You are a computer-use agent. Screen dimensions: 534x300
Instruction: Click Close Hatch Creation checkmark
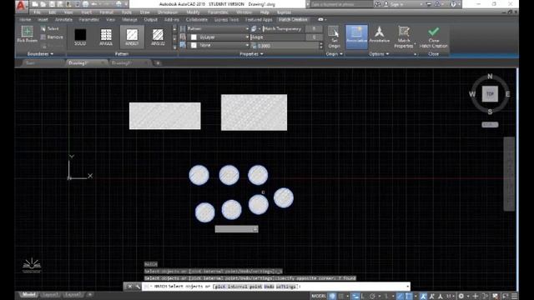(433, 37)
